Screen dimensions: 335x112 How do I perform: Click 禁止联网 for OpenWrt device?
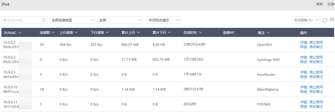316,42
